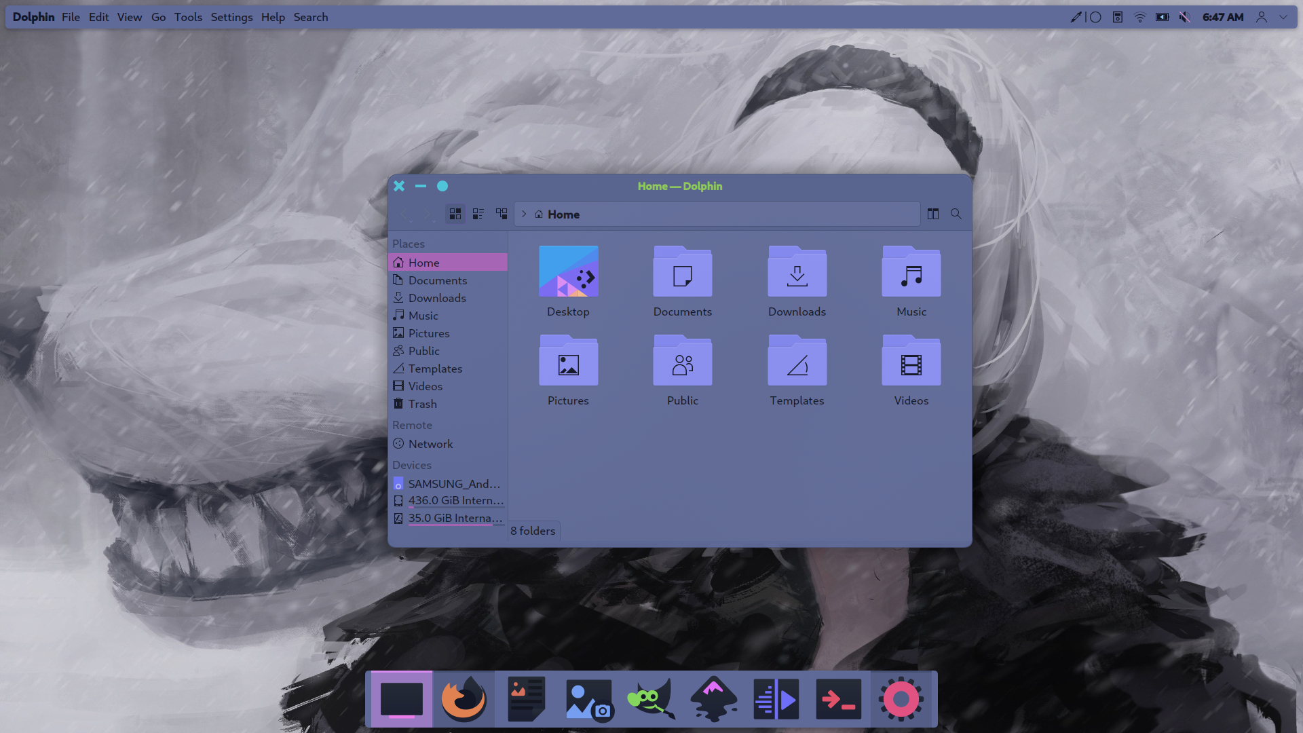The height and width of the screenshot is (733, 1303).
Task: Select Home in Places sidebar
Action: pos(448,263)
